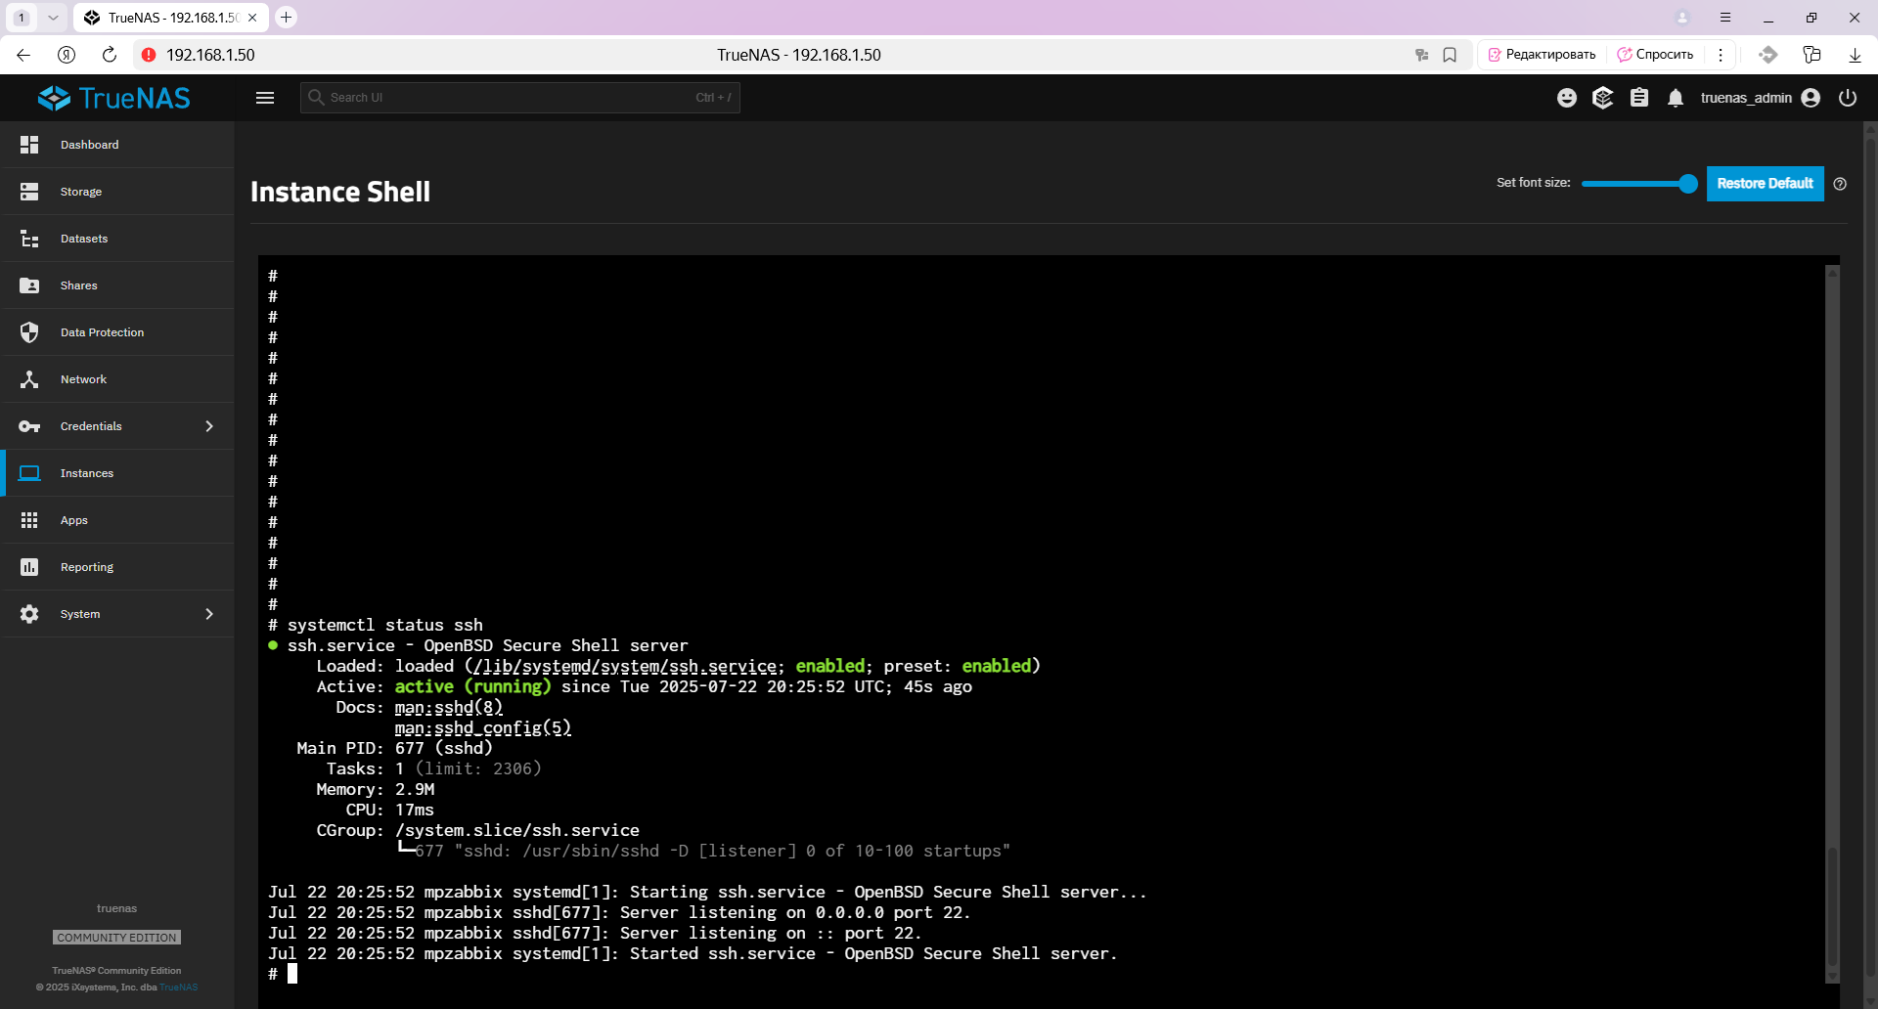Adjust the font size slider handle
This screenshot has height=1009, width=1878.
[x=1687, y=184]
